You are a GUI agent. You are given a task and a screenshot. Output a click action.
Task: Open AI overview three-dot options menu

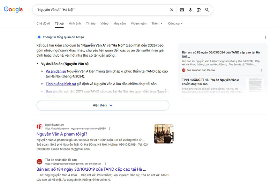[266, 37]
